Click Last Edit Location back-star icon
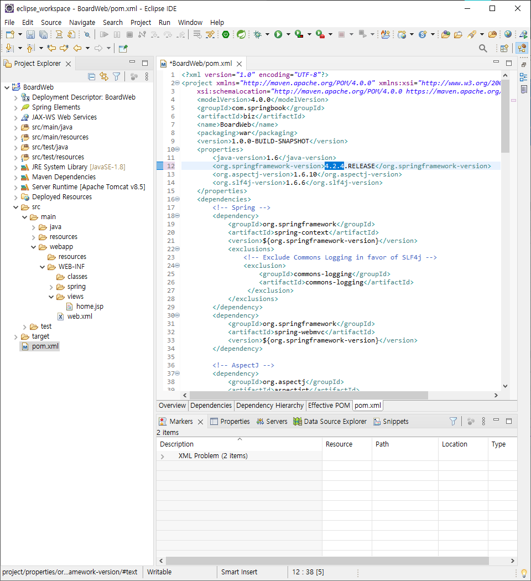531x581 pixels. point(51,48)
